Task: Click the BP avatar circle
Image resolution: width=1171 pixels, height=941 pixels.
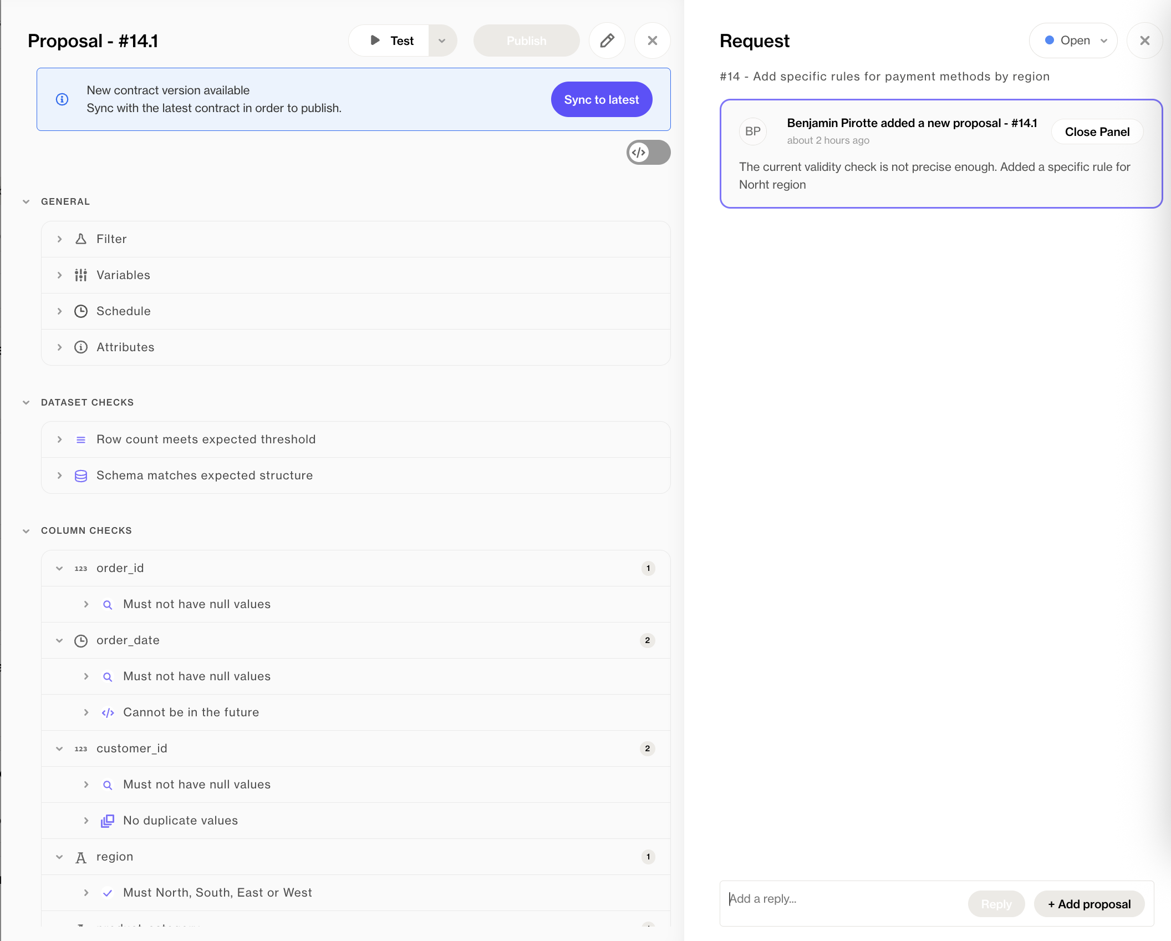Action: 752,131
